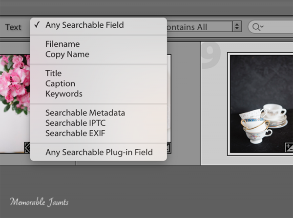Choose Keywords in the dropdown menu

[x=64, y=94]
